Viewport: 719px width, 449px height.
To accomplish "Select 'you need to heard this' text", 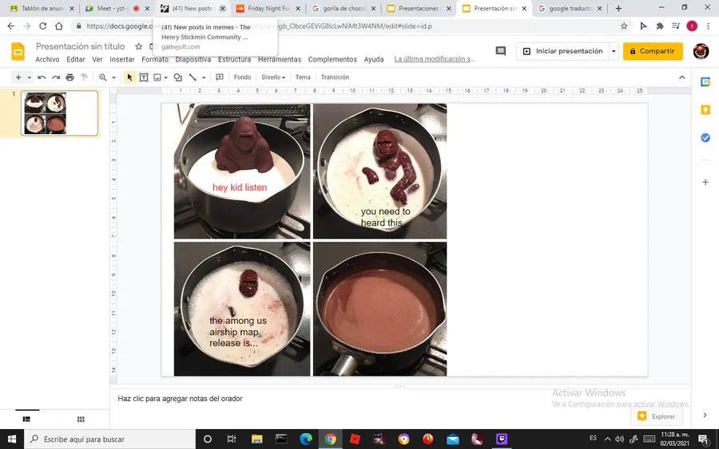I will [x=385, y=217].
